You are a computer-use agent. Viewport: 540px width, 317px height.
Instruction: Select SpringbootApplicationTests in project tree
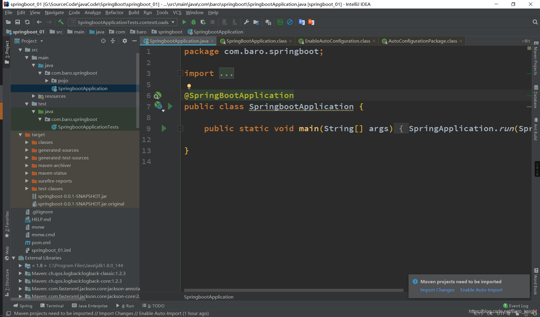click(88, 127)
